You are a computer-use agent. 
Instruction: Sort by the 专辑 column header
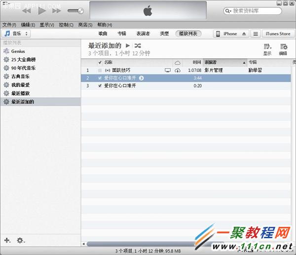click(x=253, y=62)
